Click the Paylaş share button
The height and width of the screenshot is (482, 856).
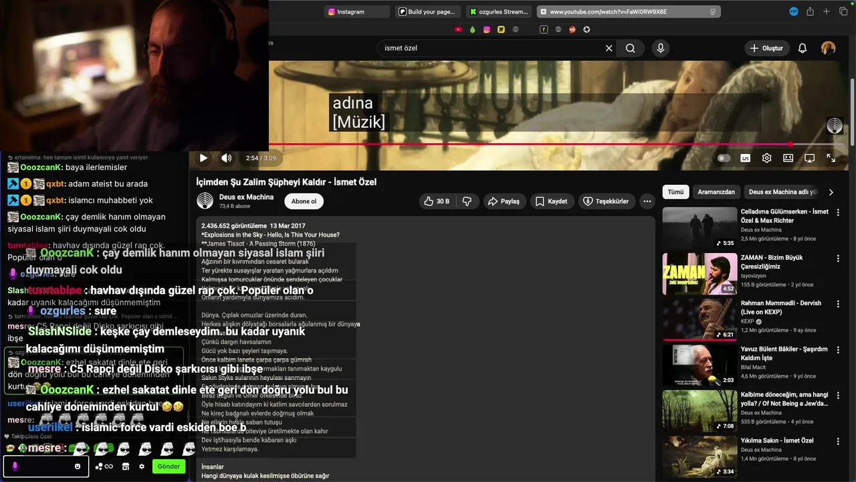click(x=504, y=201)
